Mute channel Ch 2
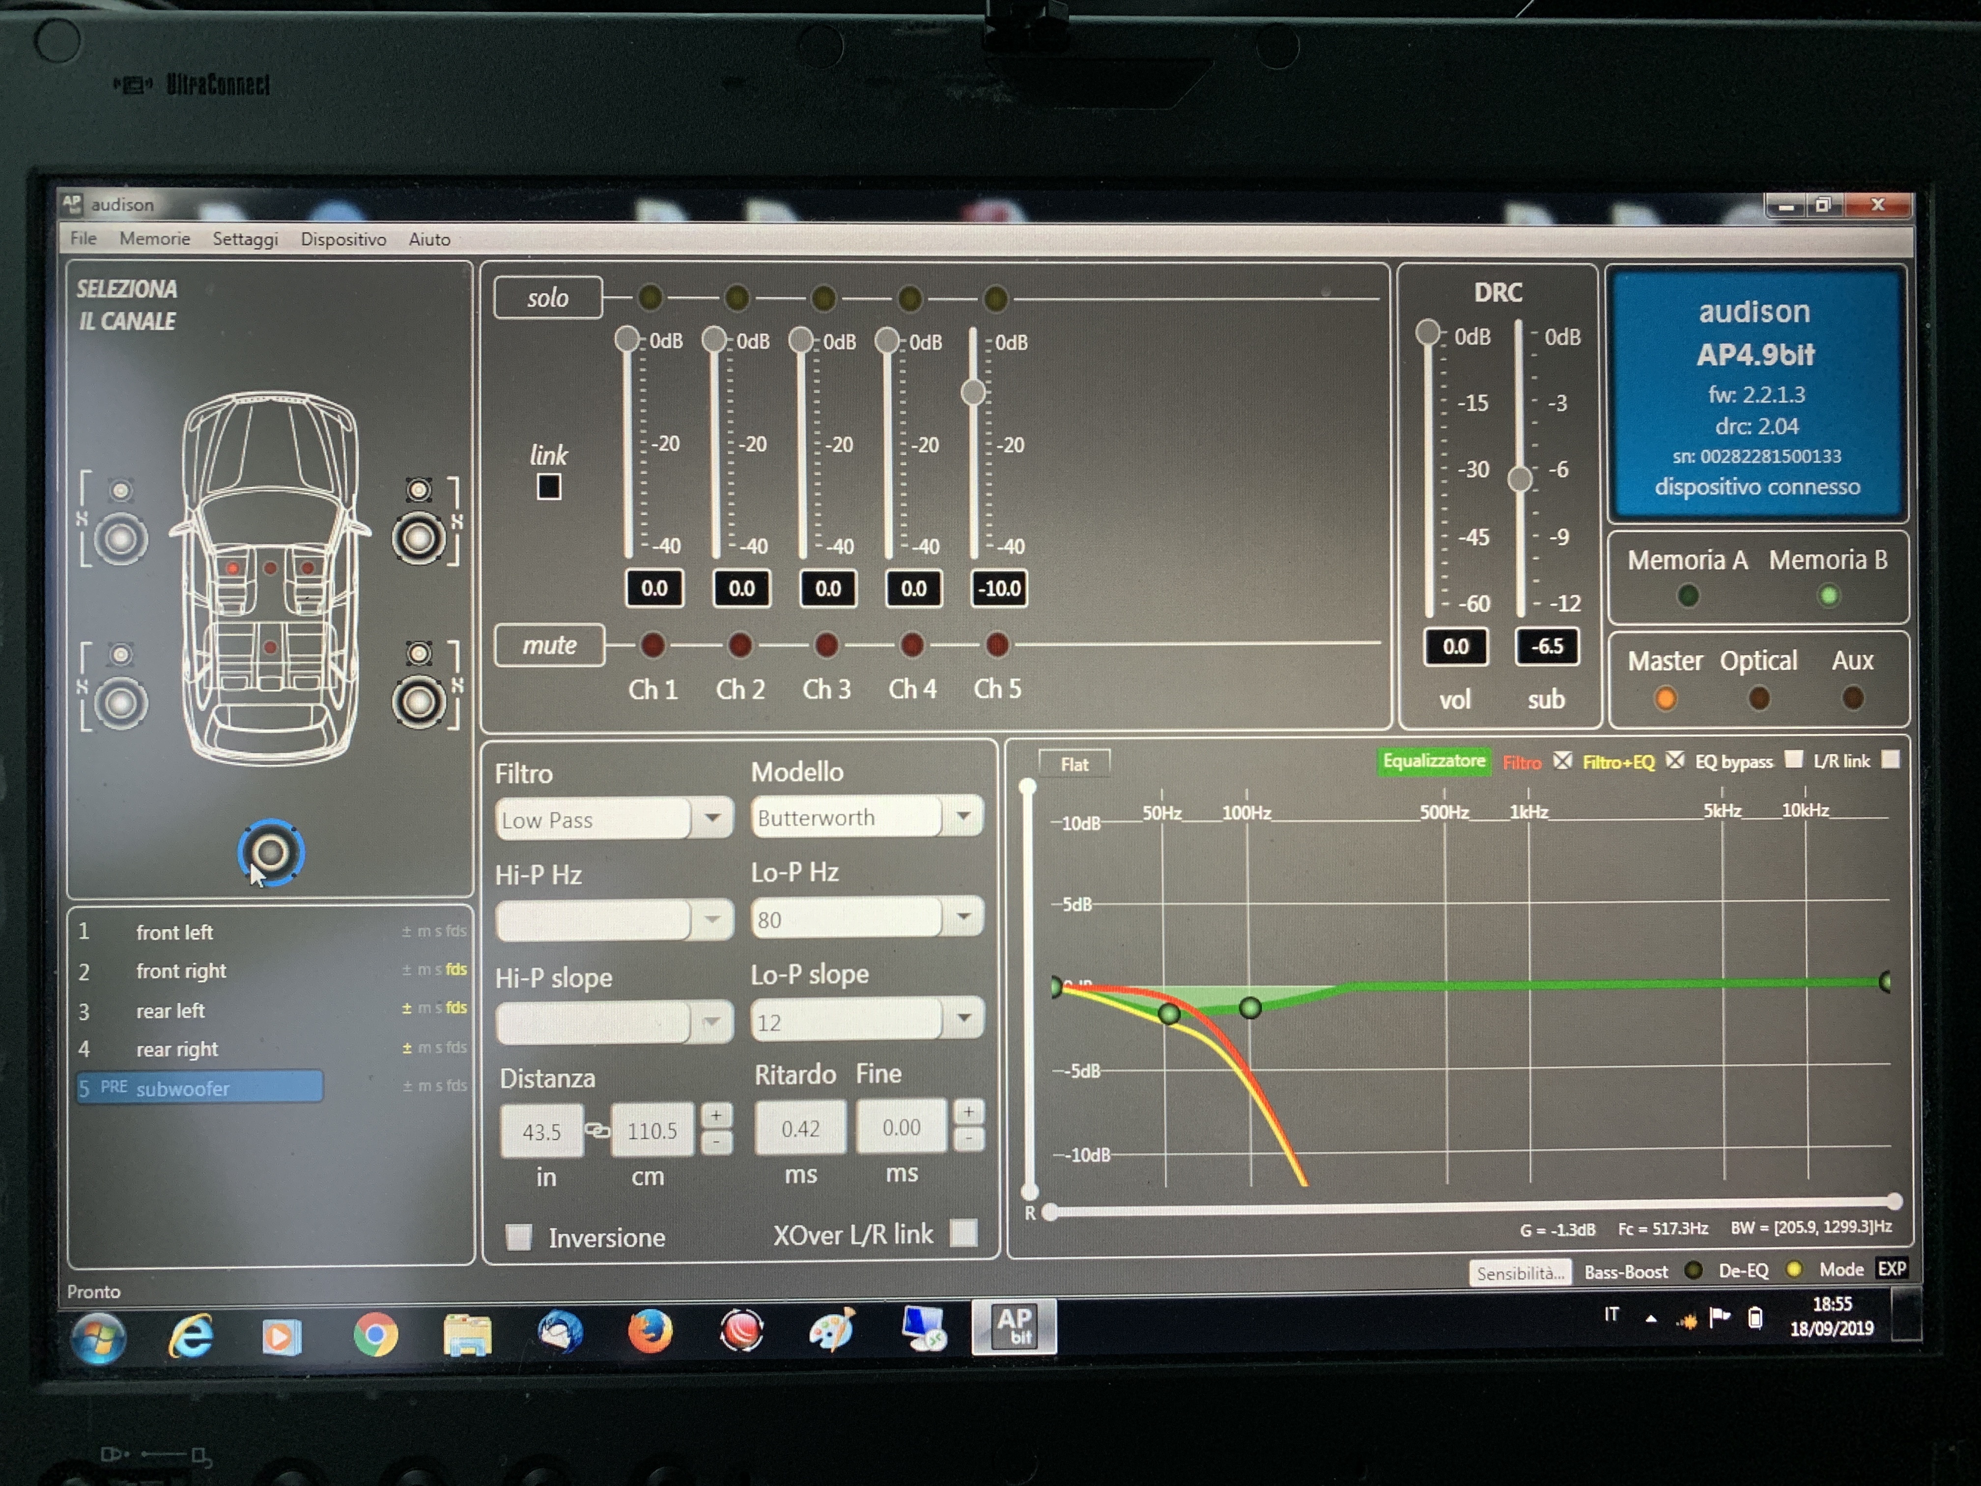The width and height of the screenshot is (1981, 1486). point(740,644)
